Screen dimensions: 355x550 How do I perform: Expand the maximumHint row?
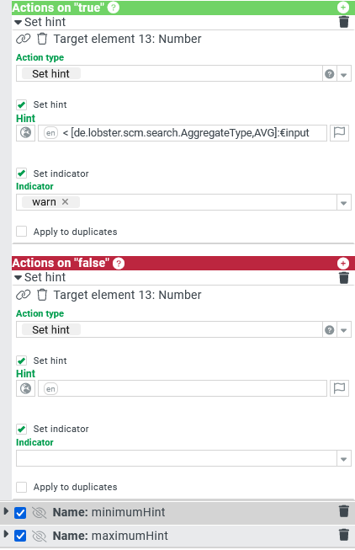(6, 534)
